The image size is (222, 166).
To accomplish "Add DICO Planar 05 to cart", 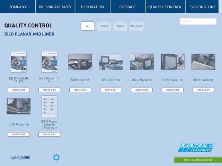I will [19, 134].
